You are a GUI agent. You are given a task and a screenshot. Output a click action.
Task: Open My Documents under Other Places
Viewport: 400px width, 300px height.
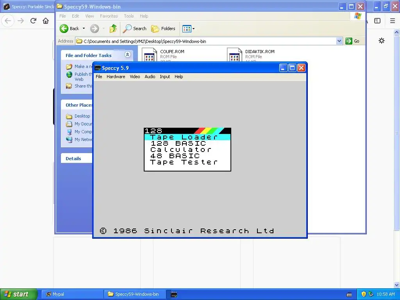[x=79, y=124]
